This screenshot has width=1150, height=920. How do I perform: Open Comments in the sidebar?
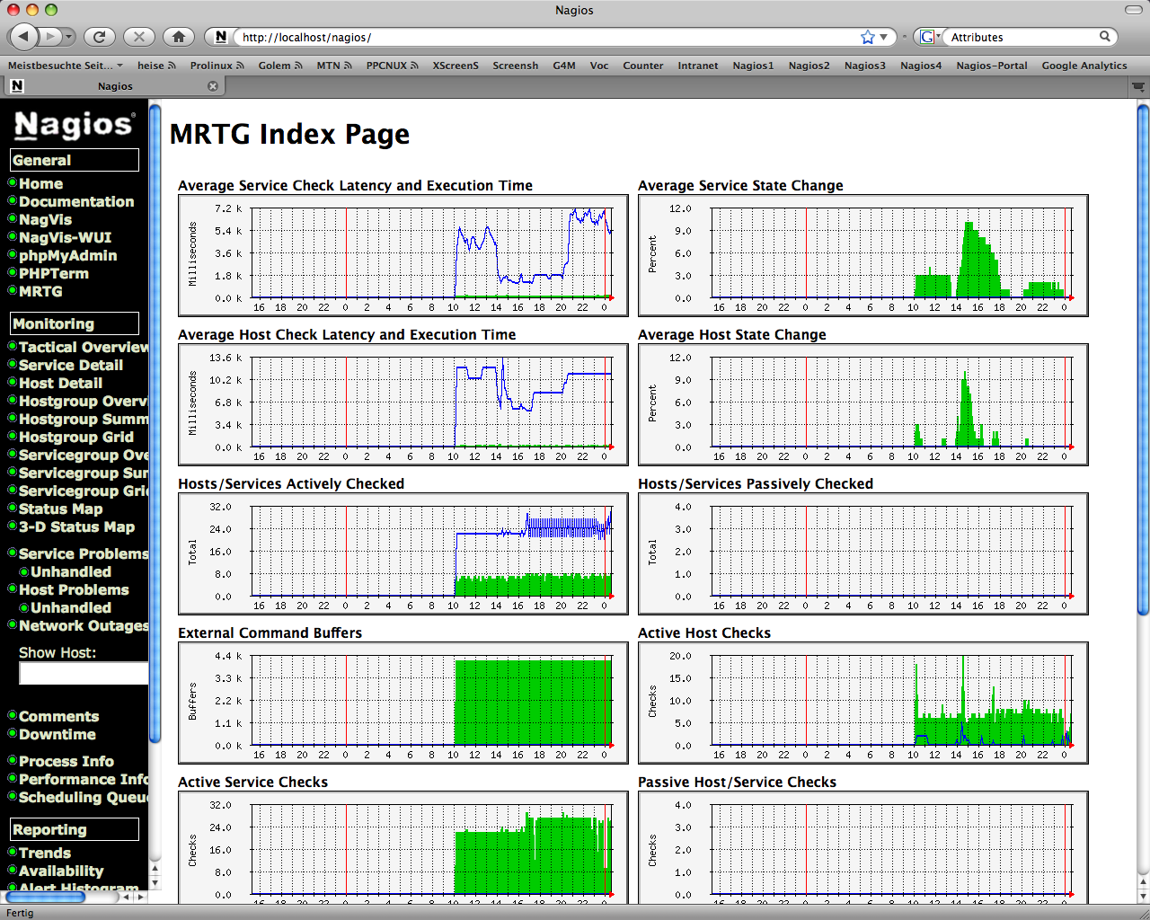pos(58,716)
